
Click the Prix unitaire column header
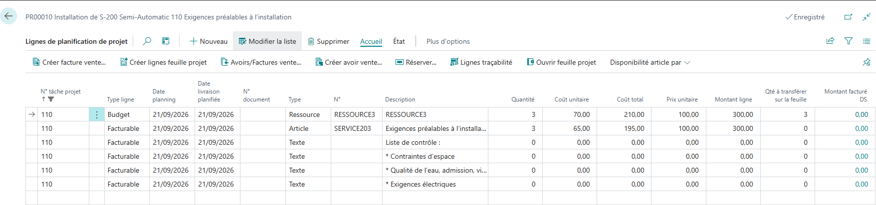[682, 100]
